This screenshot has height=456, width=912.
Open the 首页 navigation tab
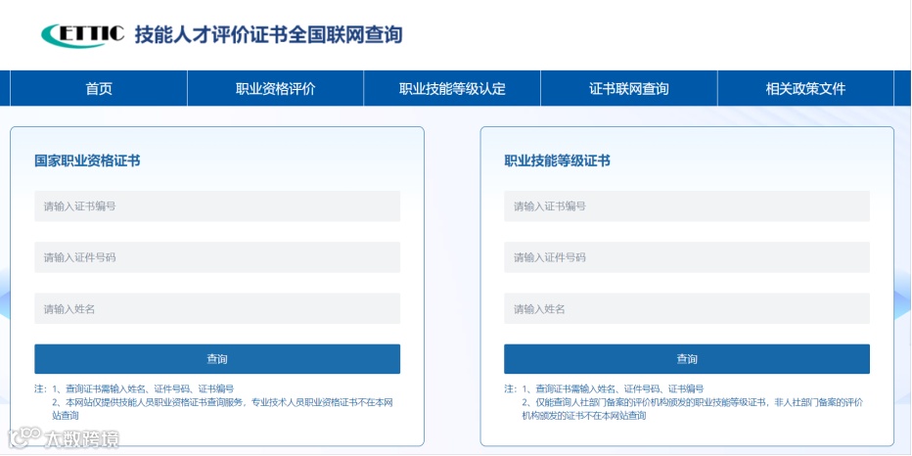tap(99, 88)
